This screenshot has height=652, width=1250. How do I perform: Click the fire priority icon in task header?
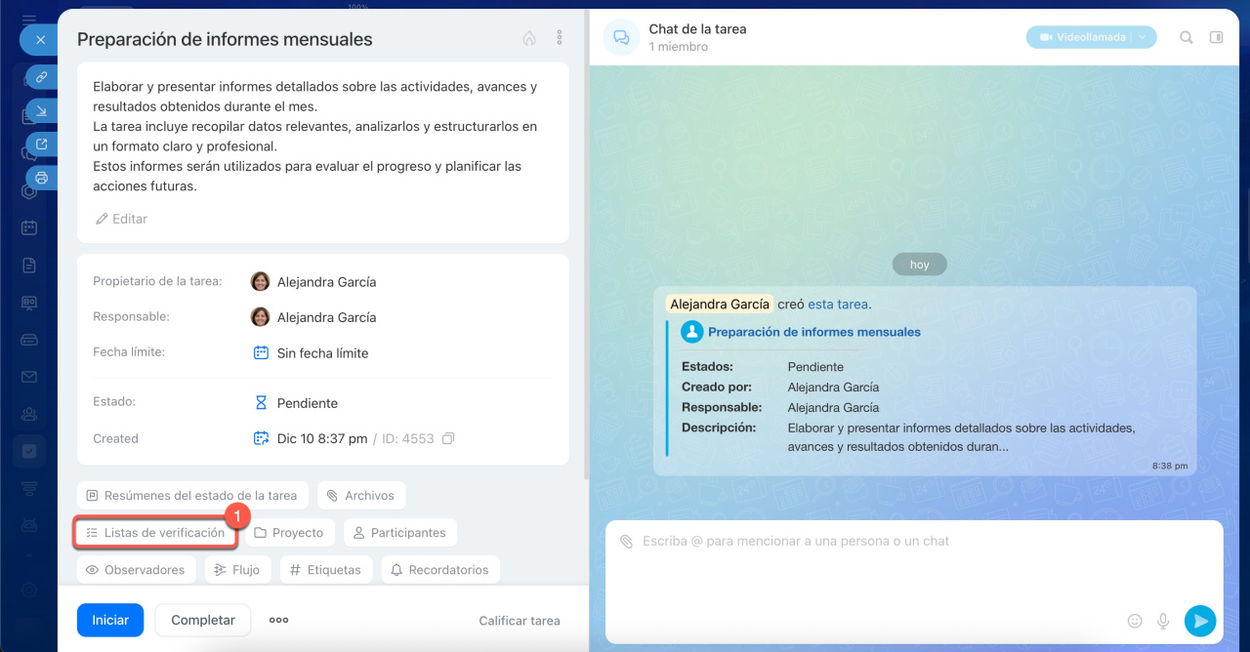tap(529, 39)
